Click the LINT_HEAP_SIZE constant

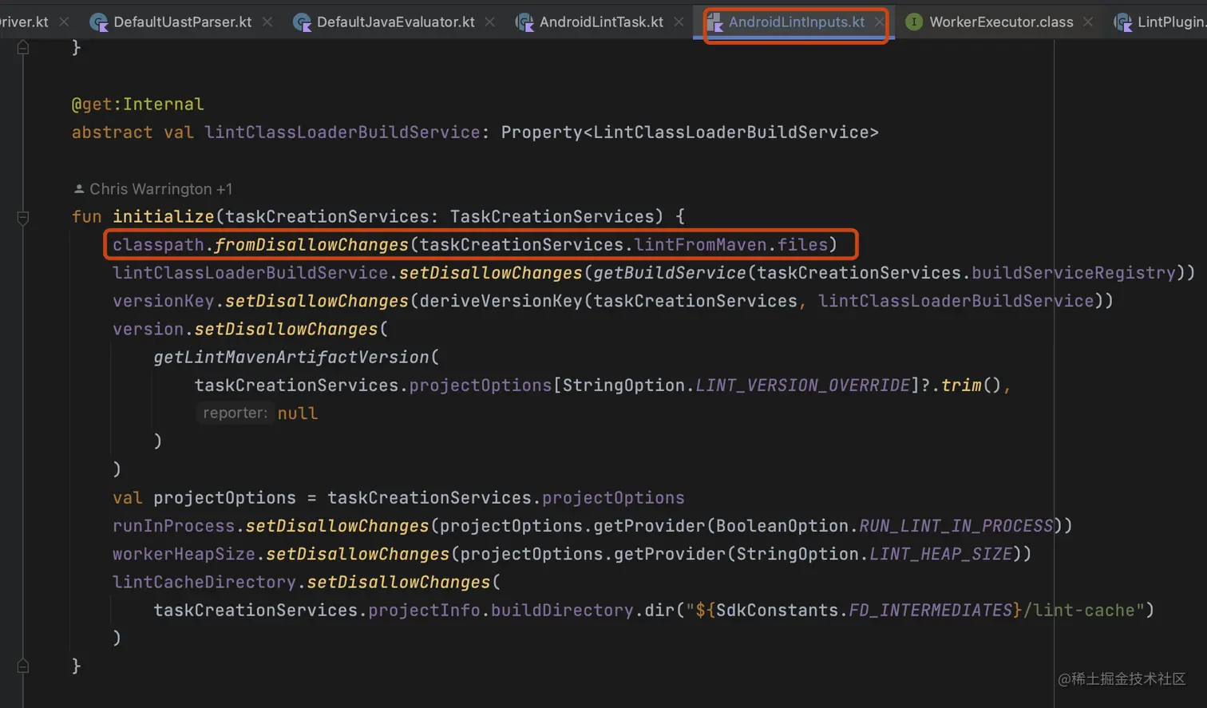click(940, 554)
